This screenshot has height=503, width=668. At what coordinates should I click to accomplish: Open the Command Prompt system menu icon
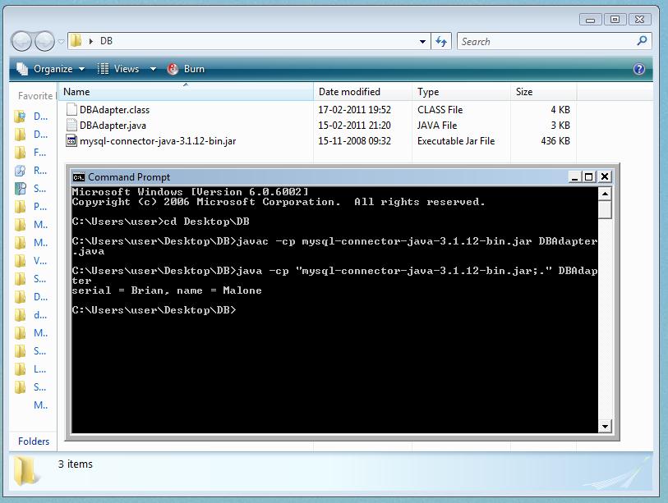pyautogui.click(x=78, y=176)
